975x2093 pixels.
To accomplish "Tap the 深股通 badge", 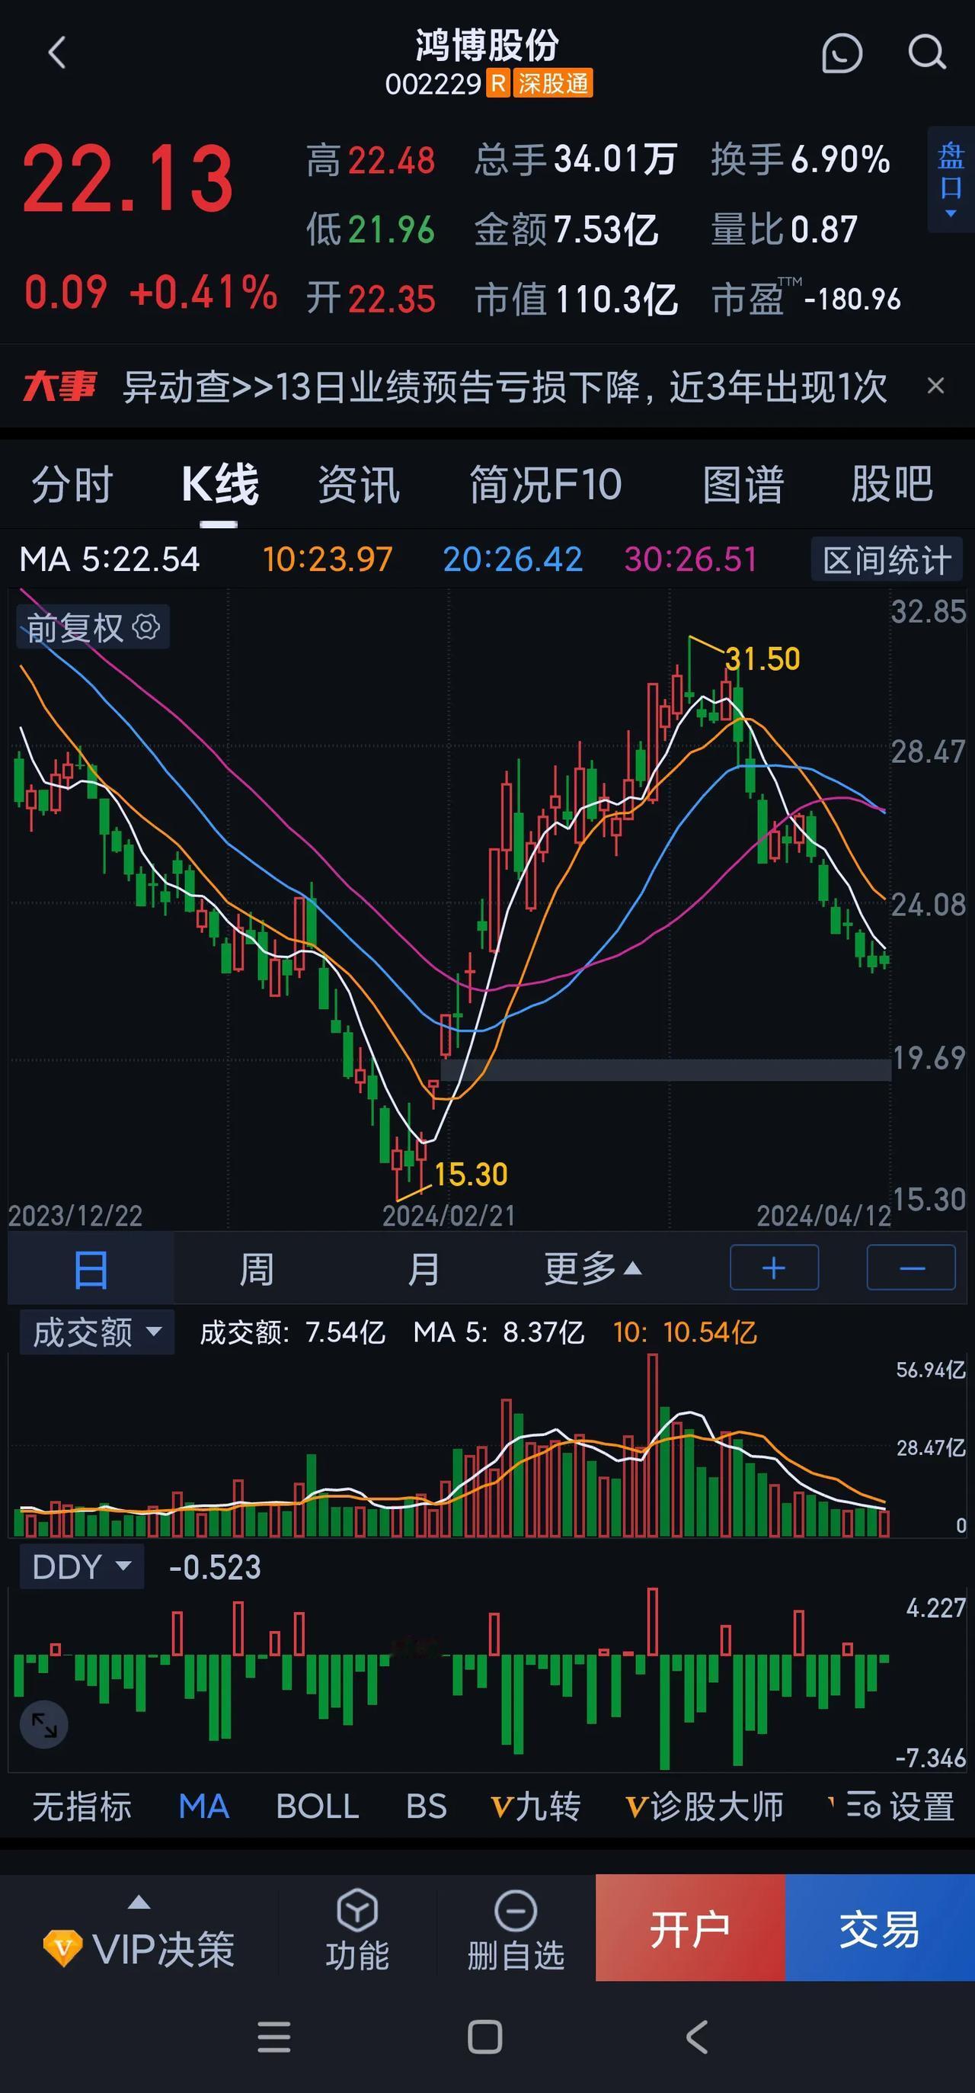I will click(553, 83).
